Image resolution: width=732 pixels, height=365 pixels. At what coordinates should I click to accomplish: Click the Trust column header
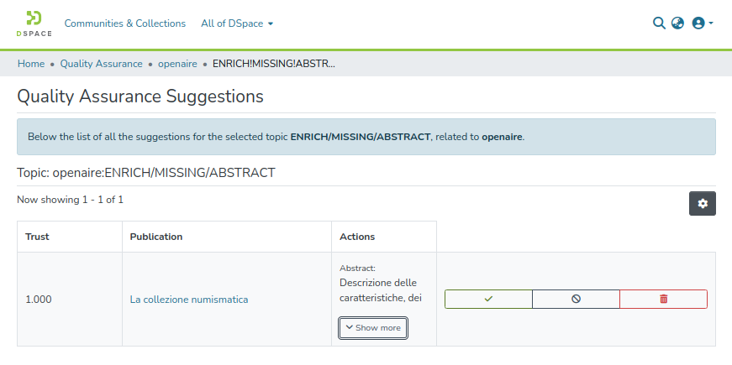click(38, 237)
